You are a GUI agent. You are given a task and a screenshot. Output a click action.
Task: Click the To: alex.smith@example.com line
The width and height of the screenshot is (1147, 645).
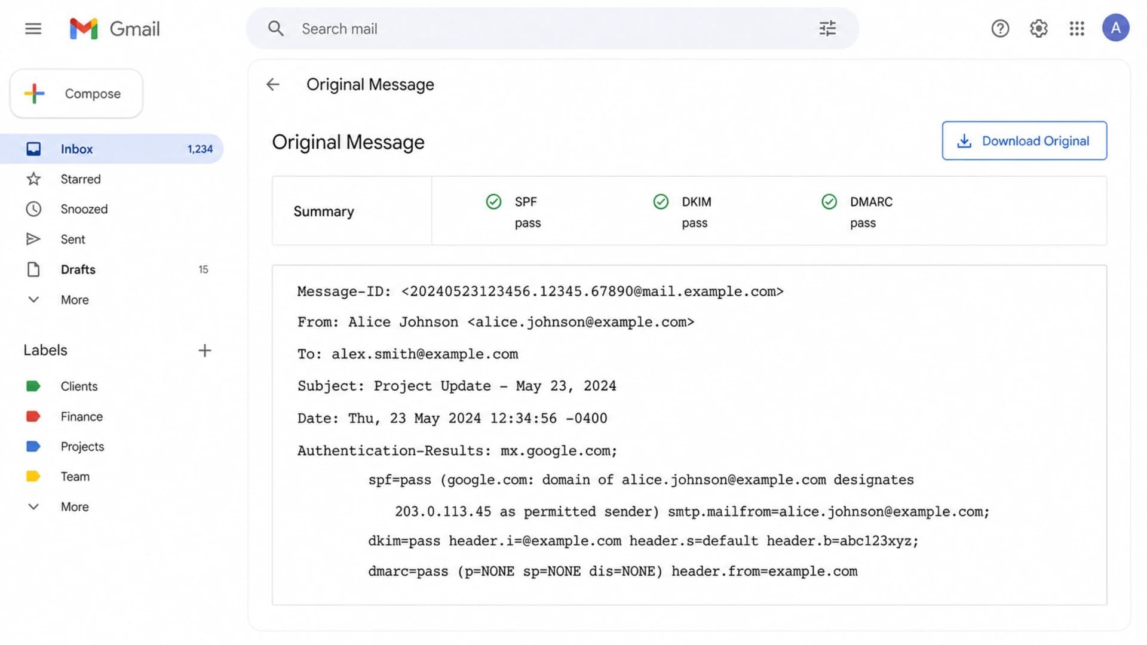point(407,354)
